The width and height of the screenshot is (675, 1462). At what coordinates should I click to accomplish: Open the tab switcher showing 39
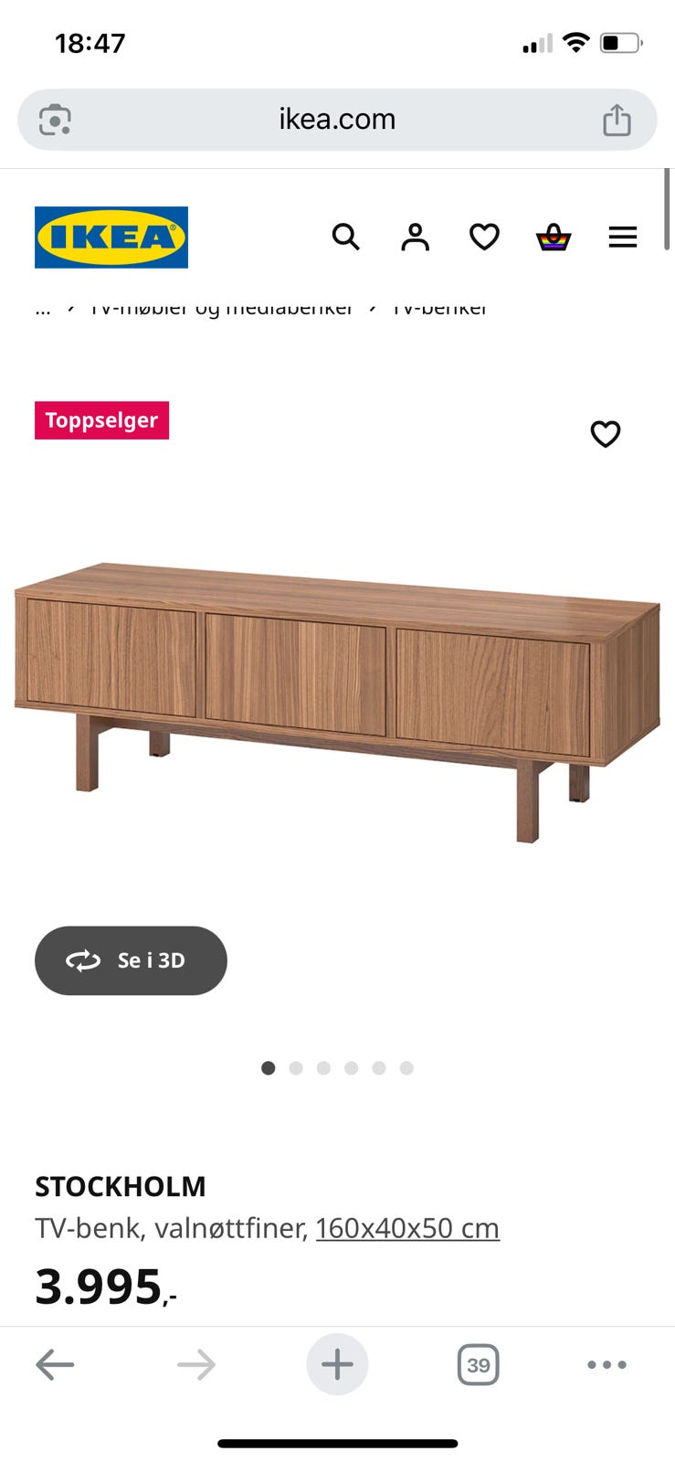[x=478, y=1365]
